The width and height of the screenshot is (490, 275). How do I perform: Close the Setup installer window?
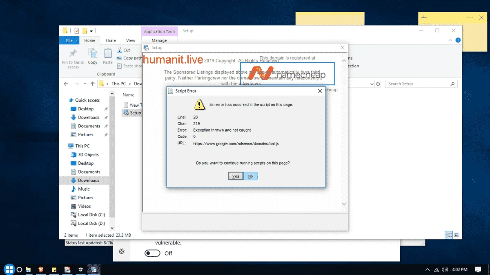coord(343,48)
